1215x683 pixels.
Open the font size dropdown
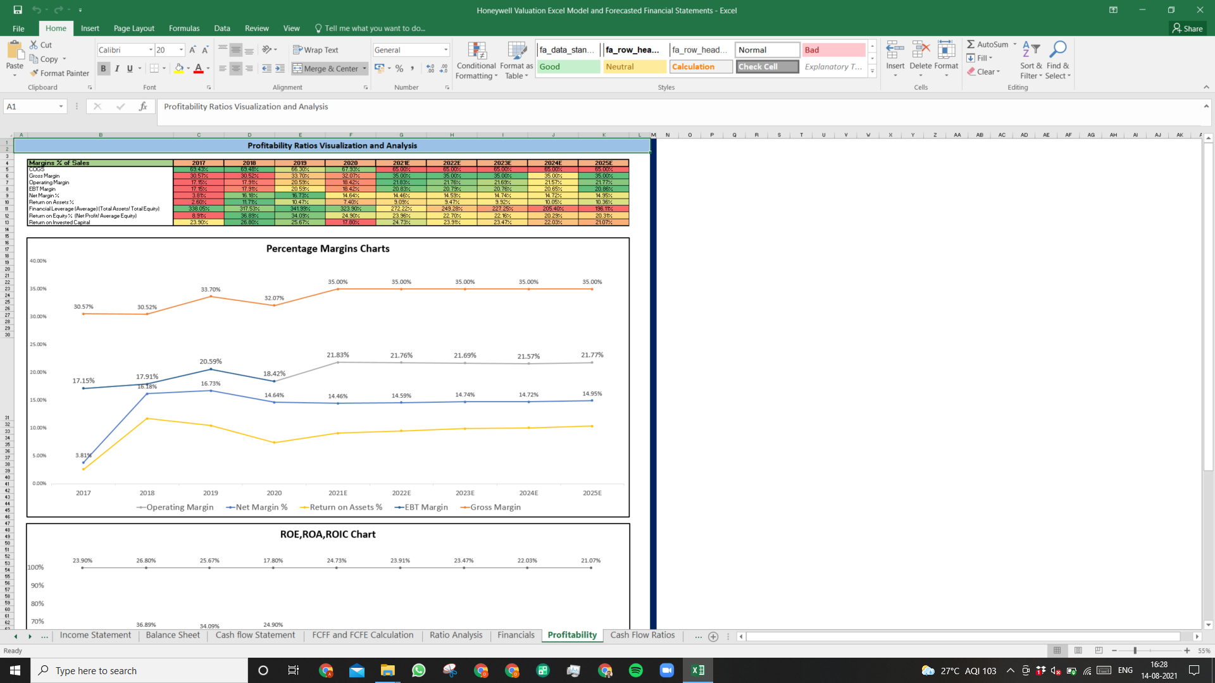(181, 50)
